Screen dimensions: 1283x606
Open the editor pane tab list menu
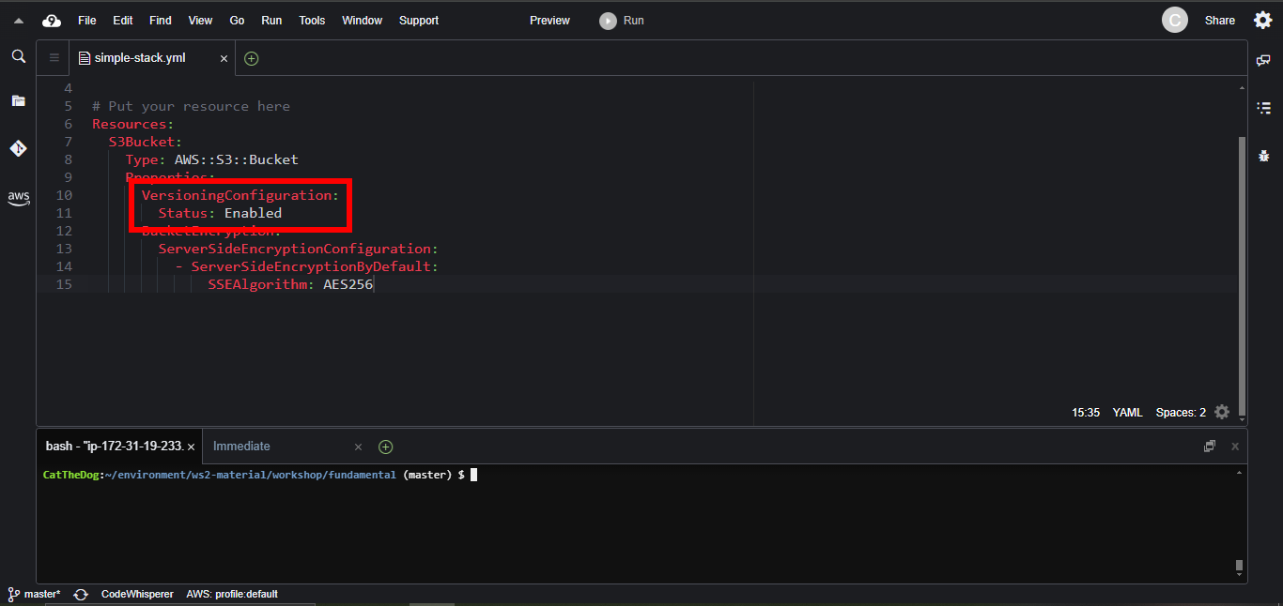click(x=54, y=58)
